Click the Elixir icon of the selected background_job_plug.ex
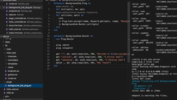The image size is (177, 100). point(6,86)
